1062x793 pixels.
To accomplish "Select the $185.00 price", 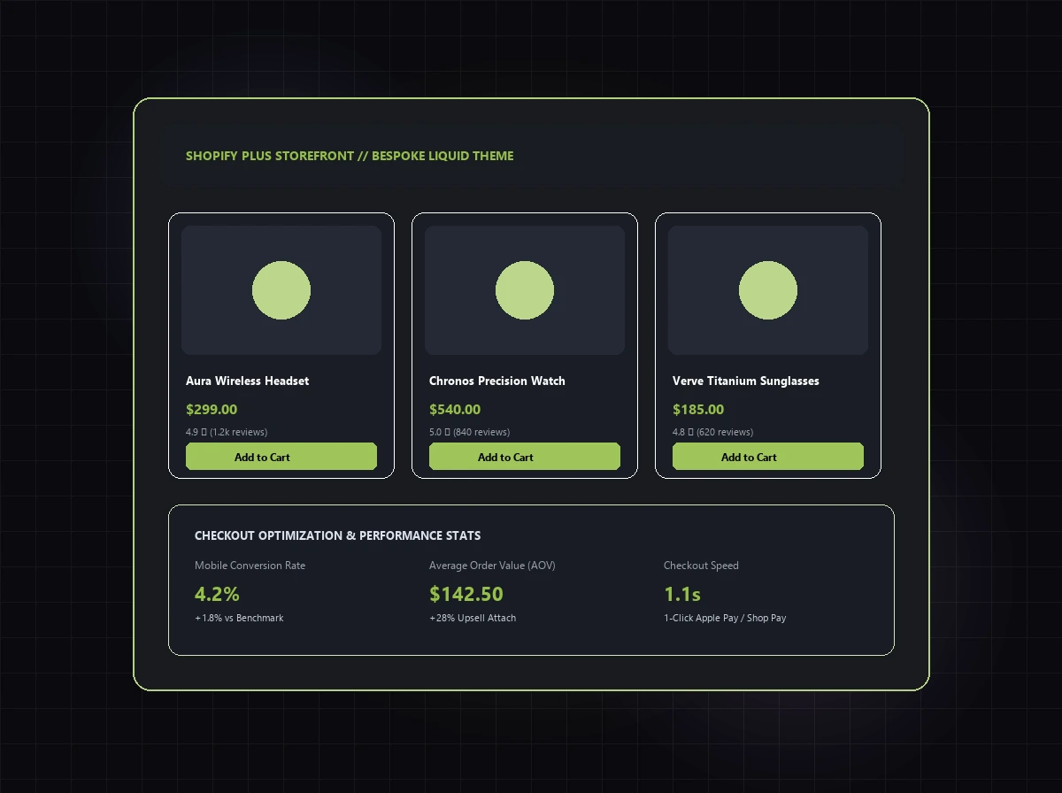I will click(698, 409).
